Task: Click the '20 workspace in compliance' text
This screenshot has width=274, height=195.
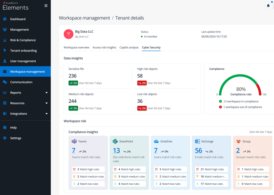Action: (x=241, y=101)
